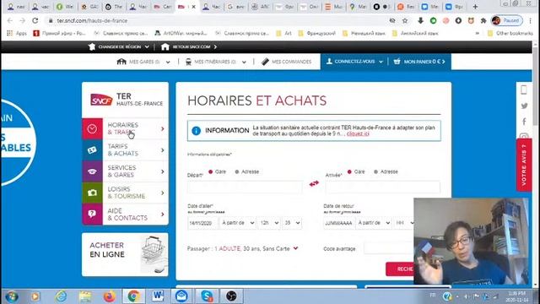Select Gare option for Arrivée
Image resolution: width=540 pixels, height=304 pixels.
pos(349,171)
